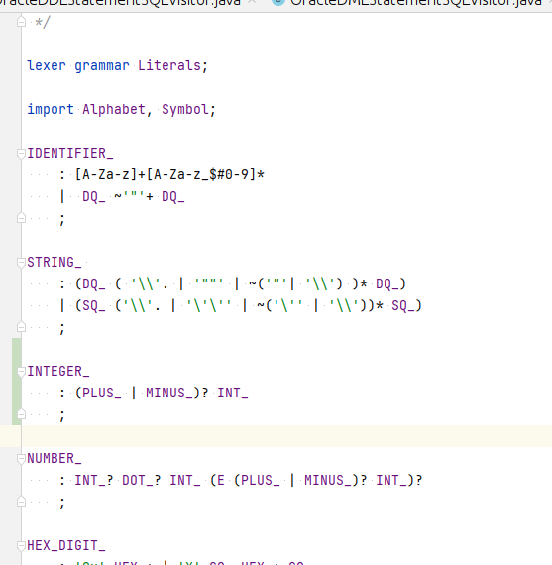The width and height of the screenshot is (552, 565).
Task: Click MINUS_ in the NUMBER_ rule
Action: (x=328, y=481)
